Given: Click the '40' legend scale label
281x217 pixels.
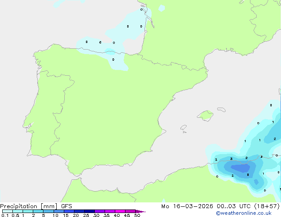Looking at the screenshot, I should point(117,215).
